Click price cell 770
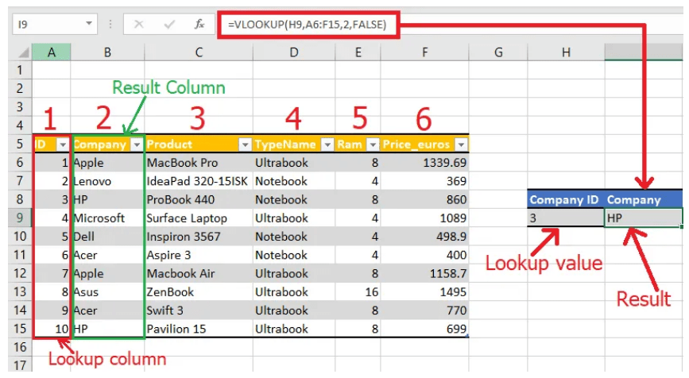689x378 pixels. click(x=424, y=310)
